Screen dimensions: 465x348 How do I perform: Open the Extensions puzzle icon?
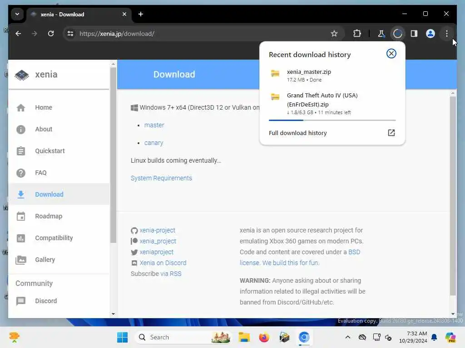click(357, 34)
